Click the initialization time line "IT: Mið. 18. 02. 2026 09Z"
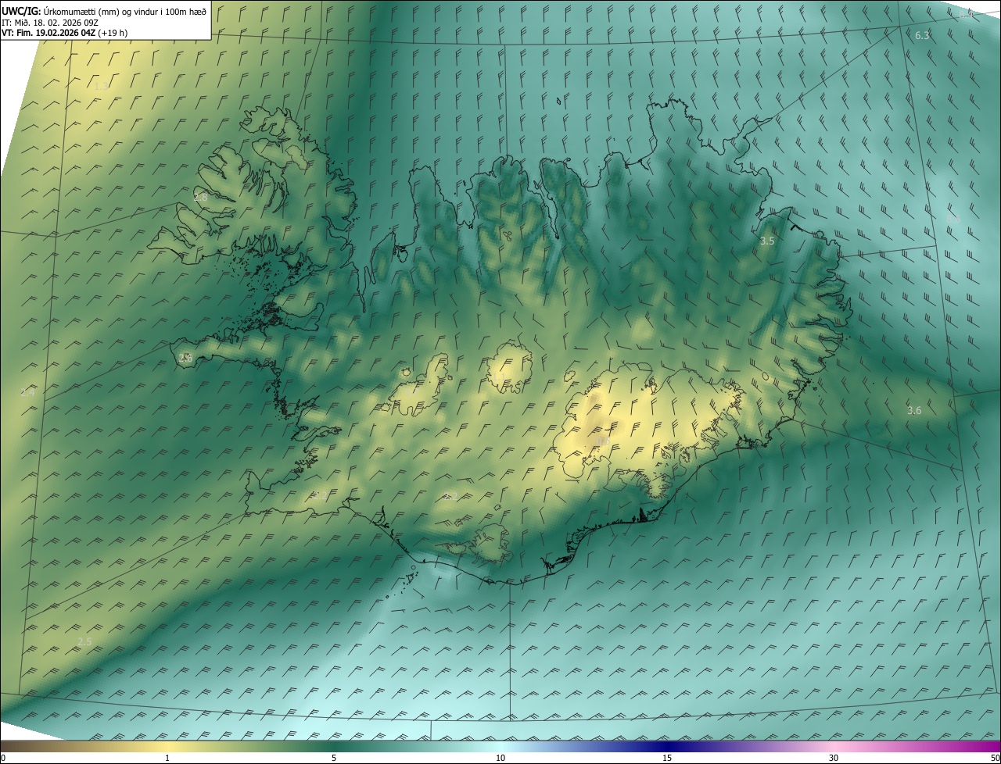Screen dimensions: 1001x764 click(52, 22)
